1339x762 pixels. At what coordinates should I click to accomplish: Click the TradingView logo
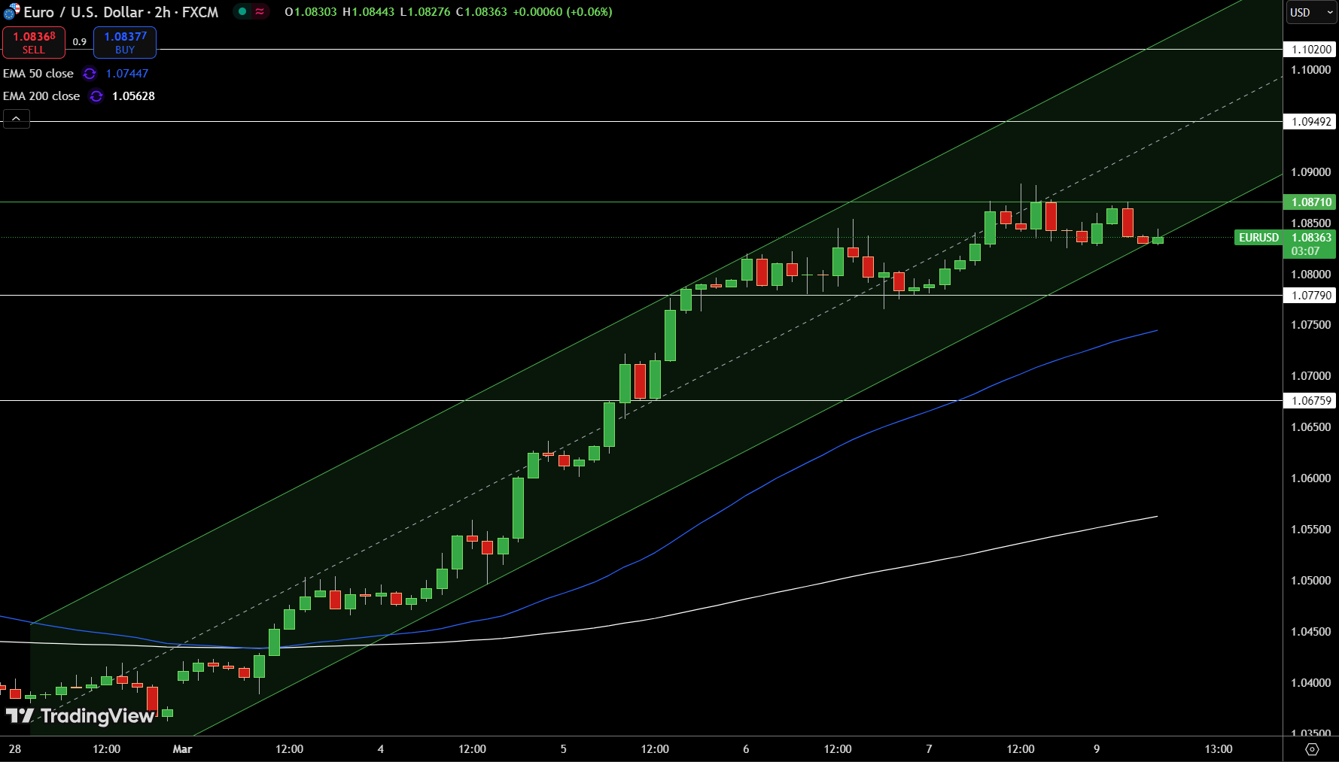[81, 716]
